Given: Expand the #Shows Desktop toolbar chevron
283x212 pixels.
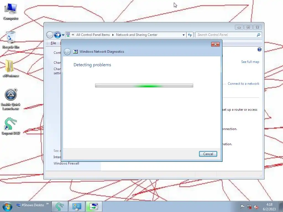Looking at the screenshot, I should tap(48, 204).
